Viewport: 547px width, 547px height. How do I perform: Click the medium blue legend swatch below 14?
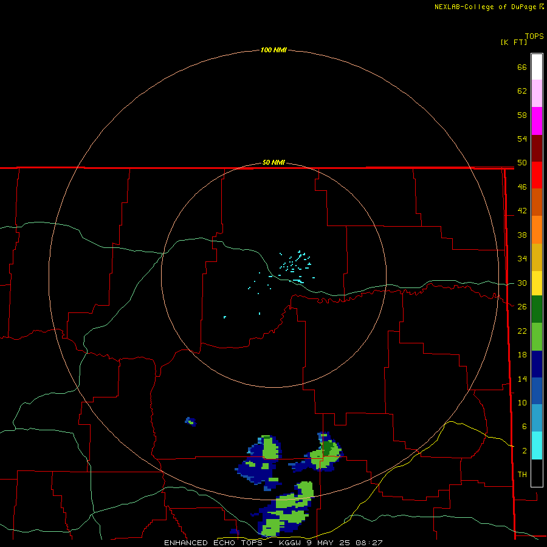(537, 391)
